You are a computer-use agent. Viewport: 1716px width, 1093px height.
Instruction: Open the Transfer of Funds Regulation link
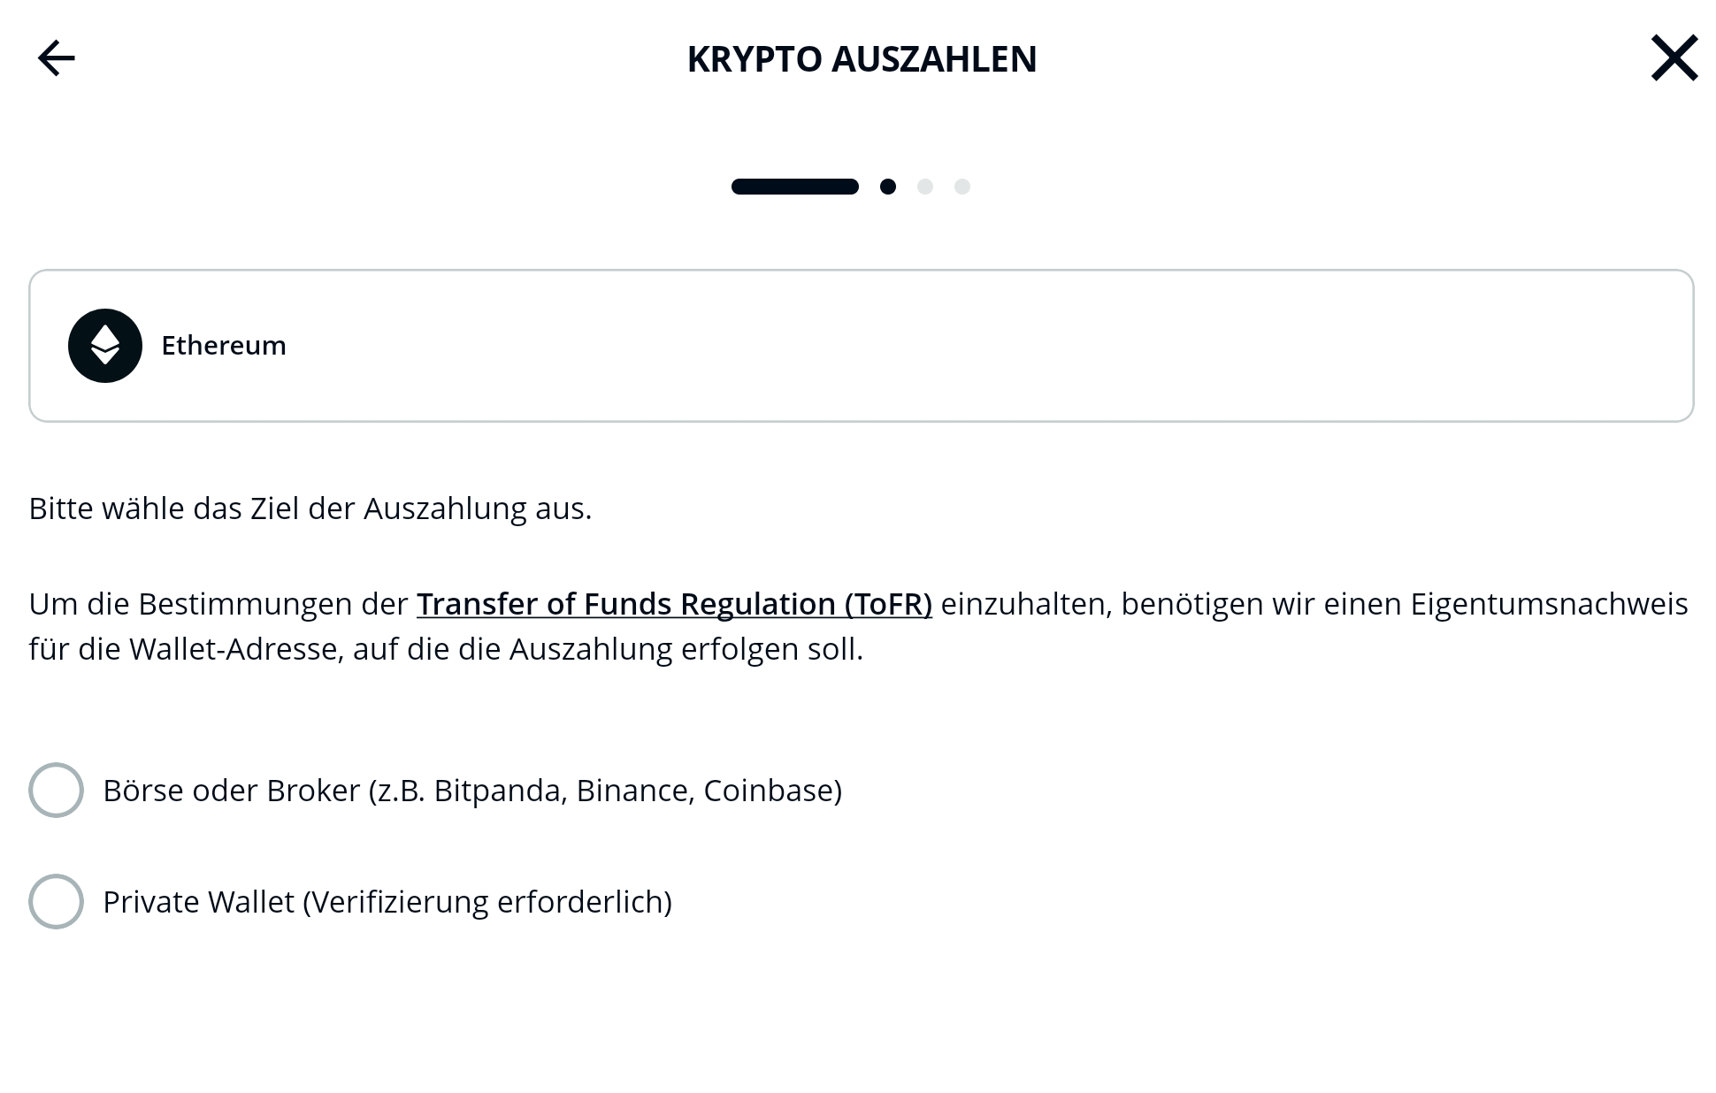[x=675, y=604]
